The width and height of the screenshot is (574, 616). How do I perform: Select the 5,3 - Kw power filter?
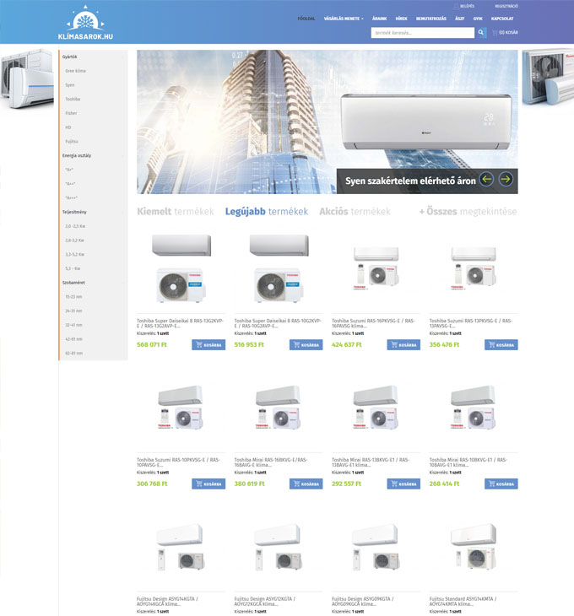tap(73, 268)
